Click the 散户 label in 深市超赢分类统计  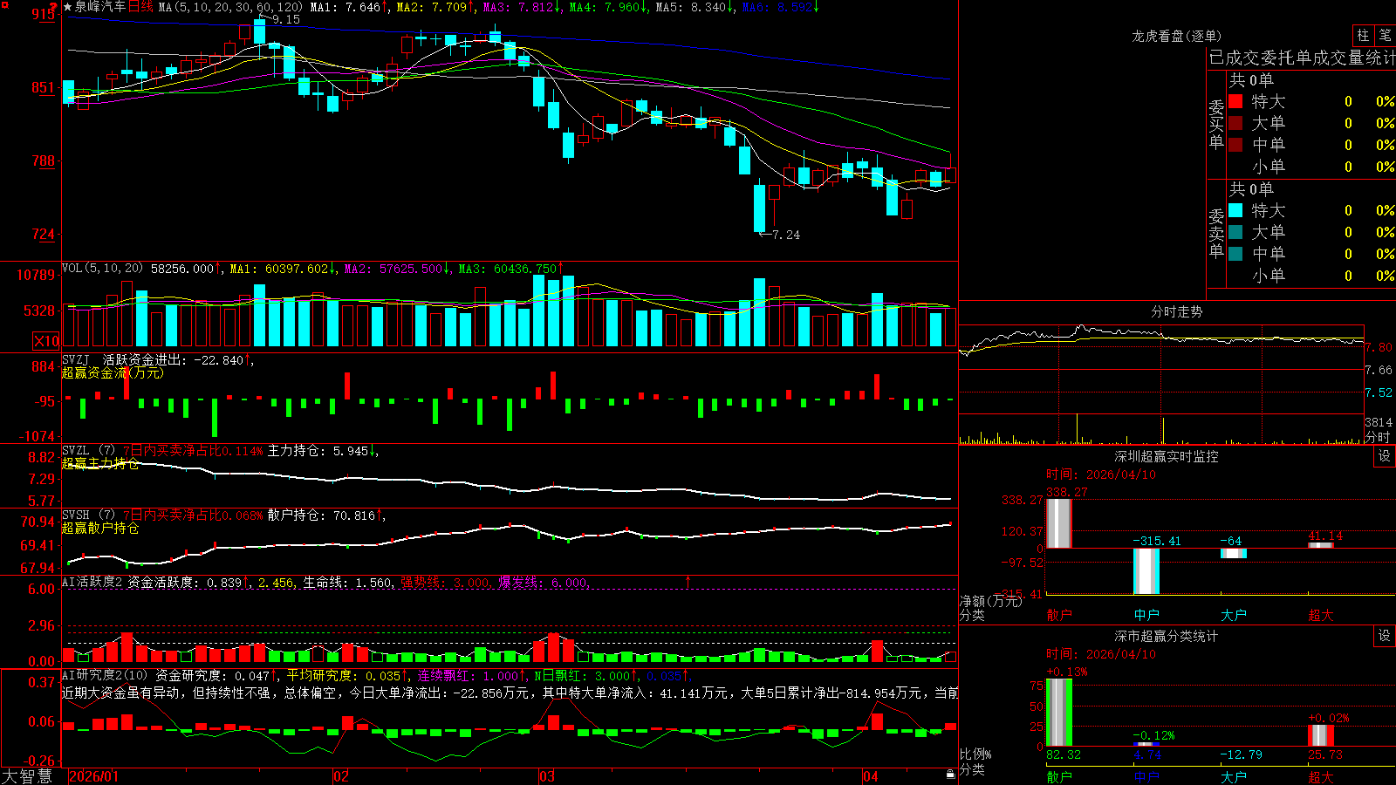click(x=1059, y=776)
